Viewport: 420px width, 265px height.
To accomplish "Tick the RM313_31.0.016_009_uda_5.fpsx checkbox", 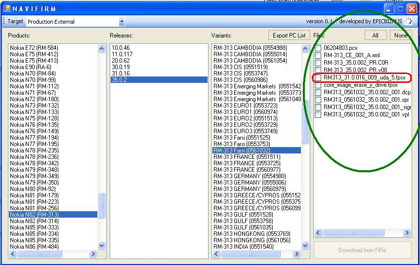I will (318, 77).
